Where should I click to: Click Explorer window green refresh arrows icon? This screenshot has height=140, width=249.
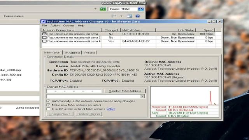[103, 9]
